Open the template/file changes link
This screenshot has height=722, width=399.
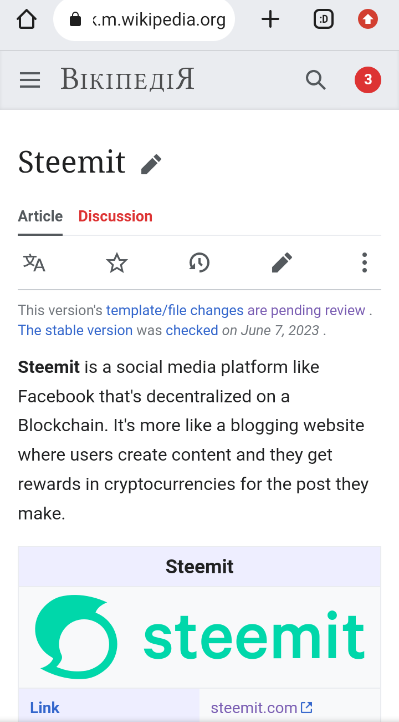(175, 310)
